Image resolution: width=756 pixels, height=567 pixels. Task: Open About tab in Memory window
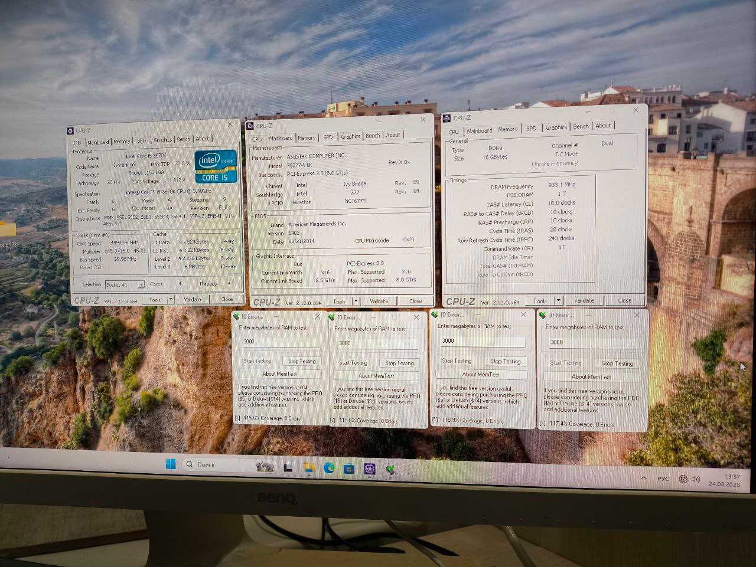[603, 126]
